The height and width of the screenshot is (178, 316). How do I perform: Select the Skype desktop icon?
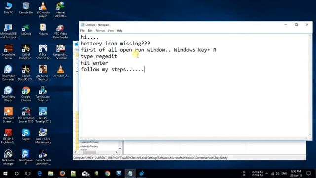pyautogui.click(x=26, y=134)
